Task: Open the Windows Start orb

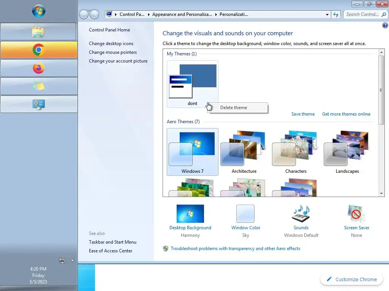Action: click(x=39, y=11)
